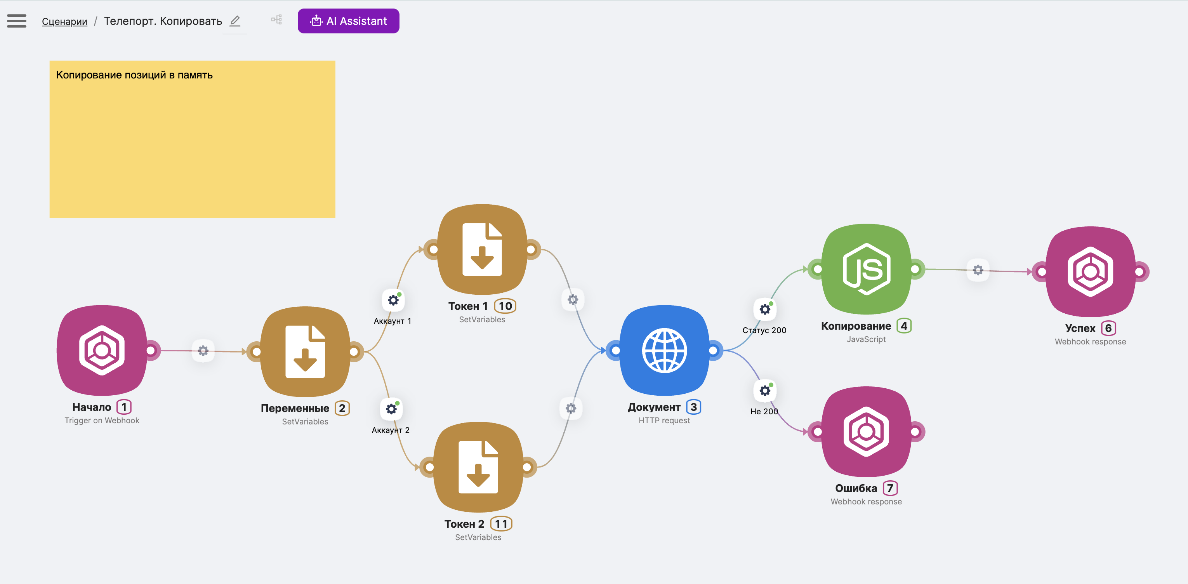The height and width of the screenshot is (584, 1188).
Task: Edit scenario name with the pencil icon
Action: 235,21
